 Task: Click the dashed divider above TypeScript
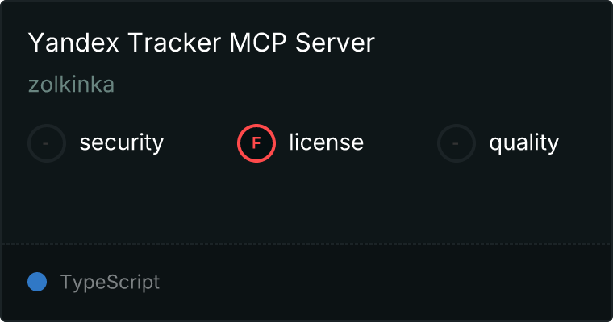tap(306, 244)
